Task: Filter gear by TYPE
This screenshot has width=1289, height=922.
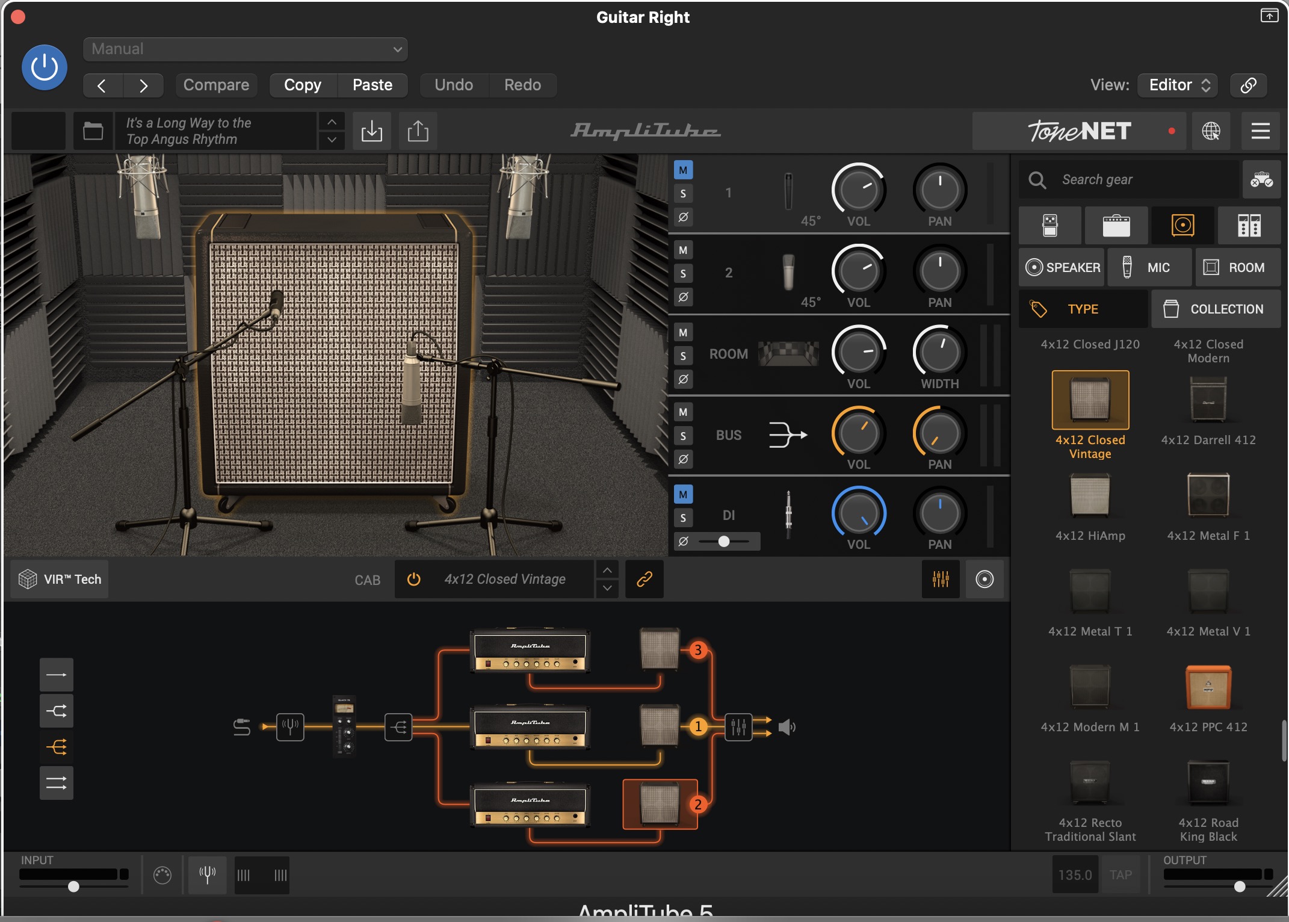Action: [1083, 309]
